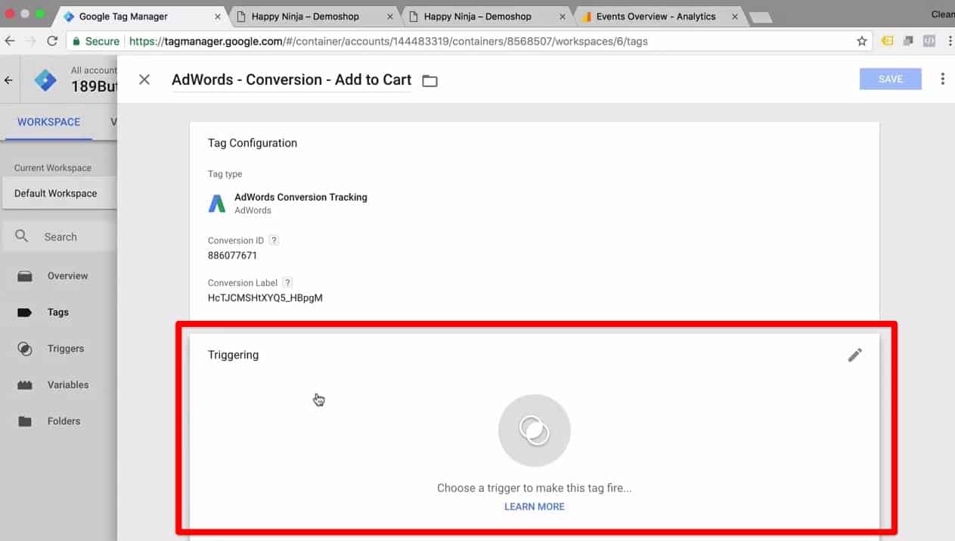Click the folder icon beside the tag name
The width and height of the screenshot is (955, 541).
pyautogui.click(x=429, y=80)
